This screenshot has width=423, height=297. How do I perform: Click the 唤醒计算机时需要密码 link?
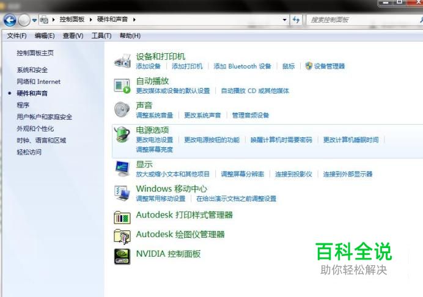tap(281, 140)
